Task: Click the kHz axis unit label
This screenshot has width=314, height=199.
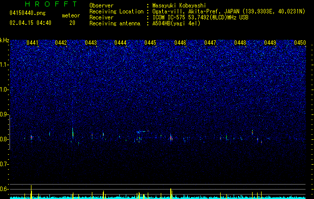Action: (x=4, y=40)
